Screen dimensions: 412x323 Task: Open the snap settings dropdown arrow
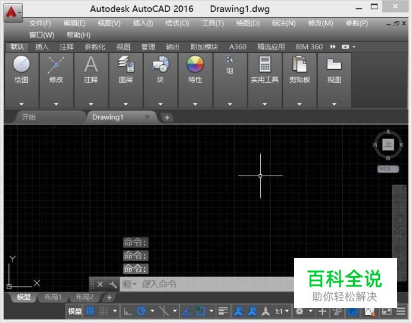[x=115, y=312]
